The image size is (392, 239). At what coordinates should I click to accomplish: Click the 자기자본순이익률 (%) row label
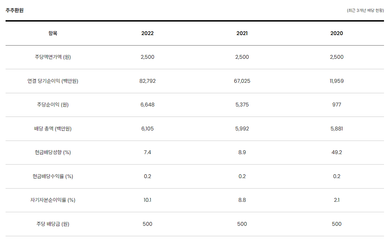pyautogui.click(x=53, y=200)
